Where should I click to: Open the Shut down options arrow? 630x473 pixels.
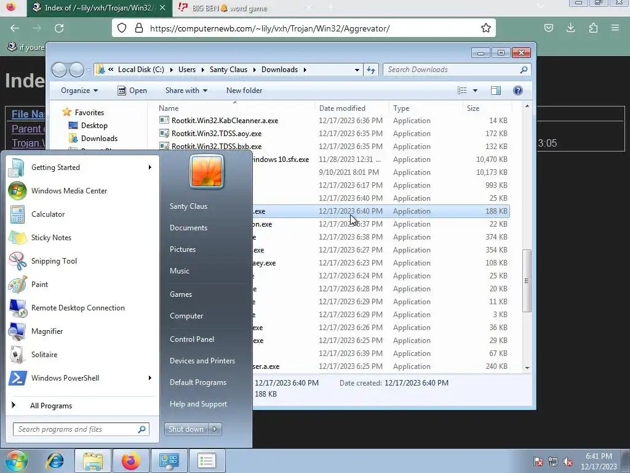pos(215,429)
